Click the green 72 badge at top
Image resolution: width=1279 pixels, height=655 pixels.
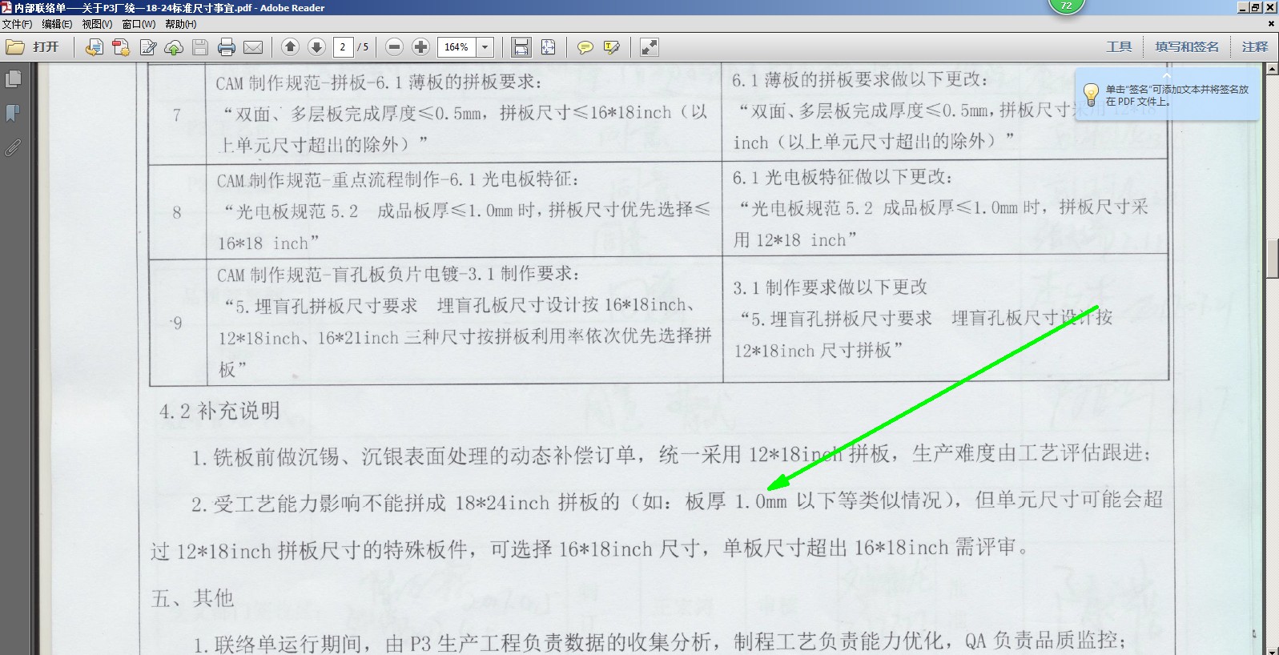point(1066,6)
